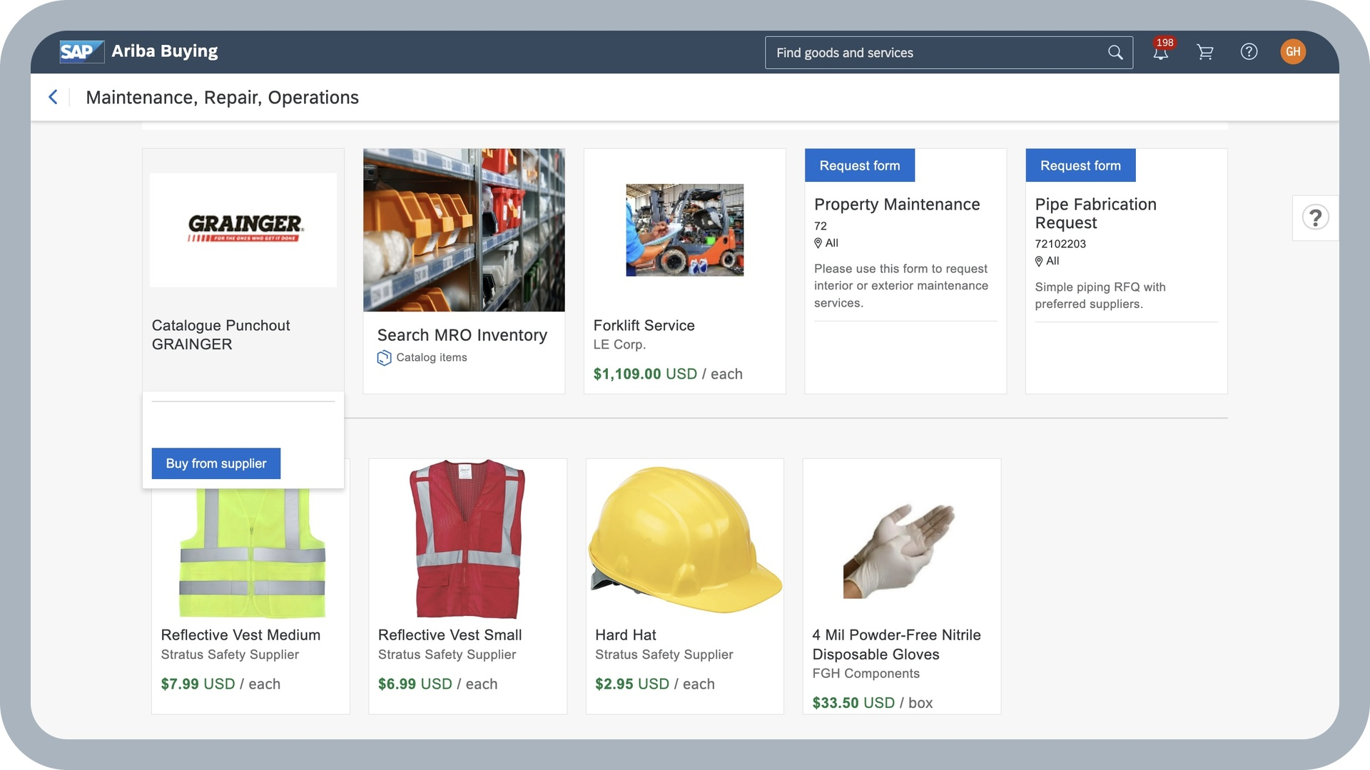Screen dimensions: 1370x770
Task: Open the yellow reflective vest image
Action: click(252, 553)
